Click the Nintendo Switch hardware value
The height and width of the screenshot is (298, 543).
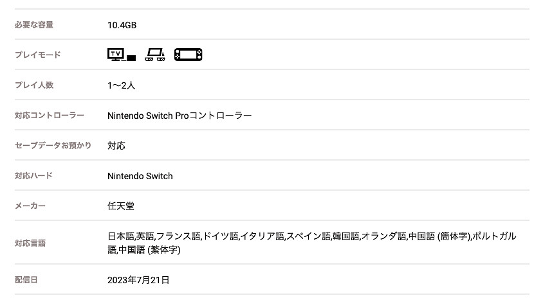pos(140,176)
